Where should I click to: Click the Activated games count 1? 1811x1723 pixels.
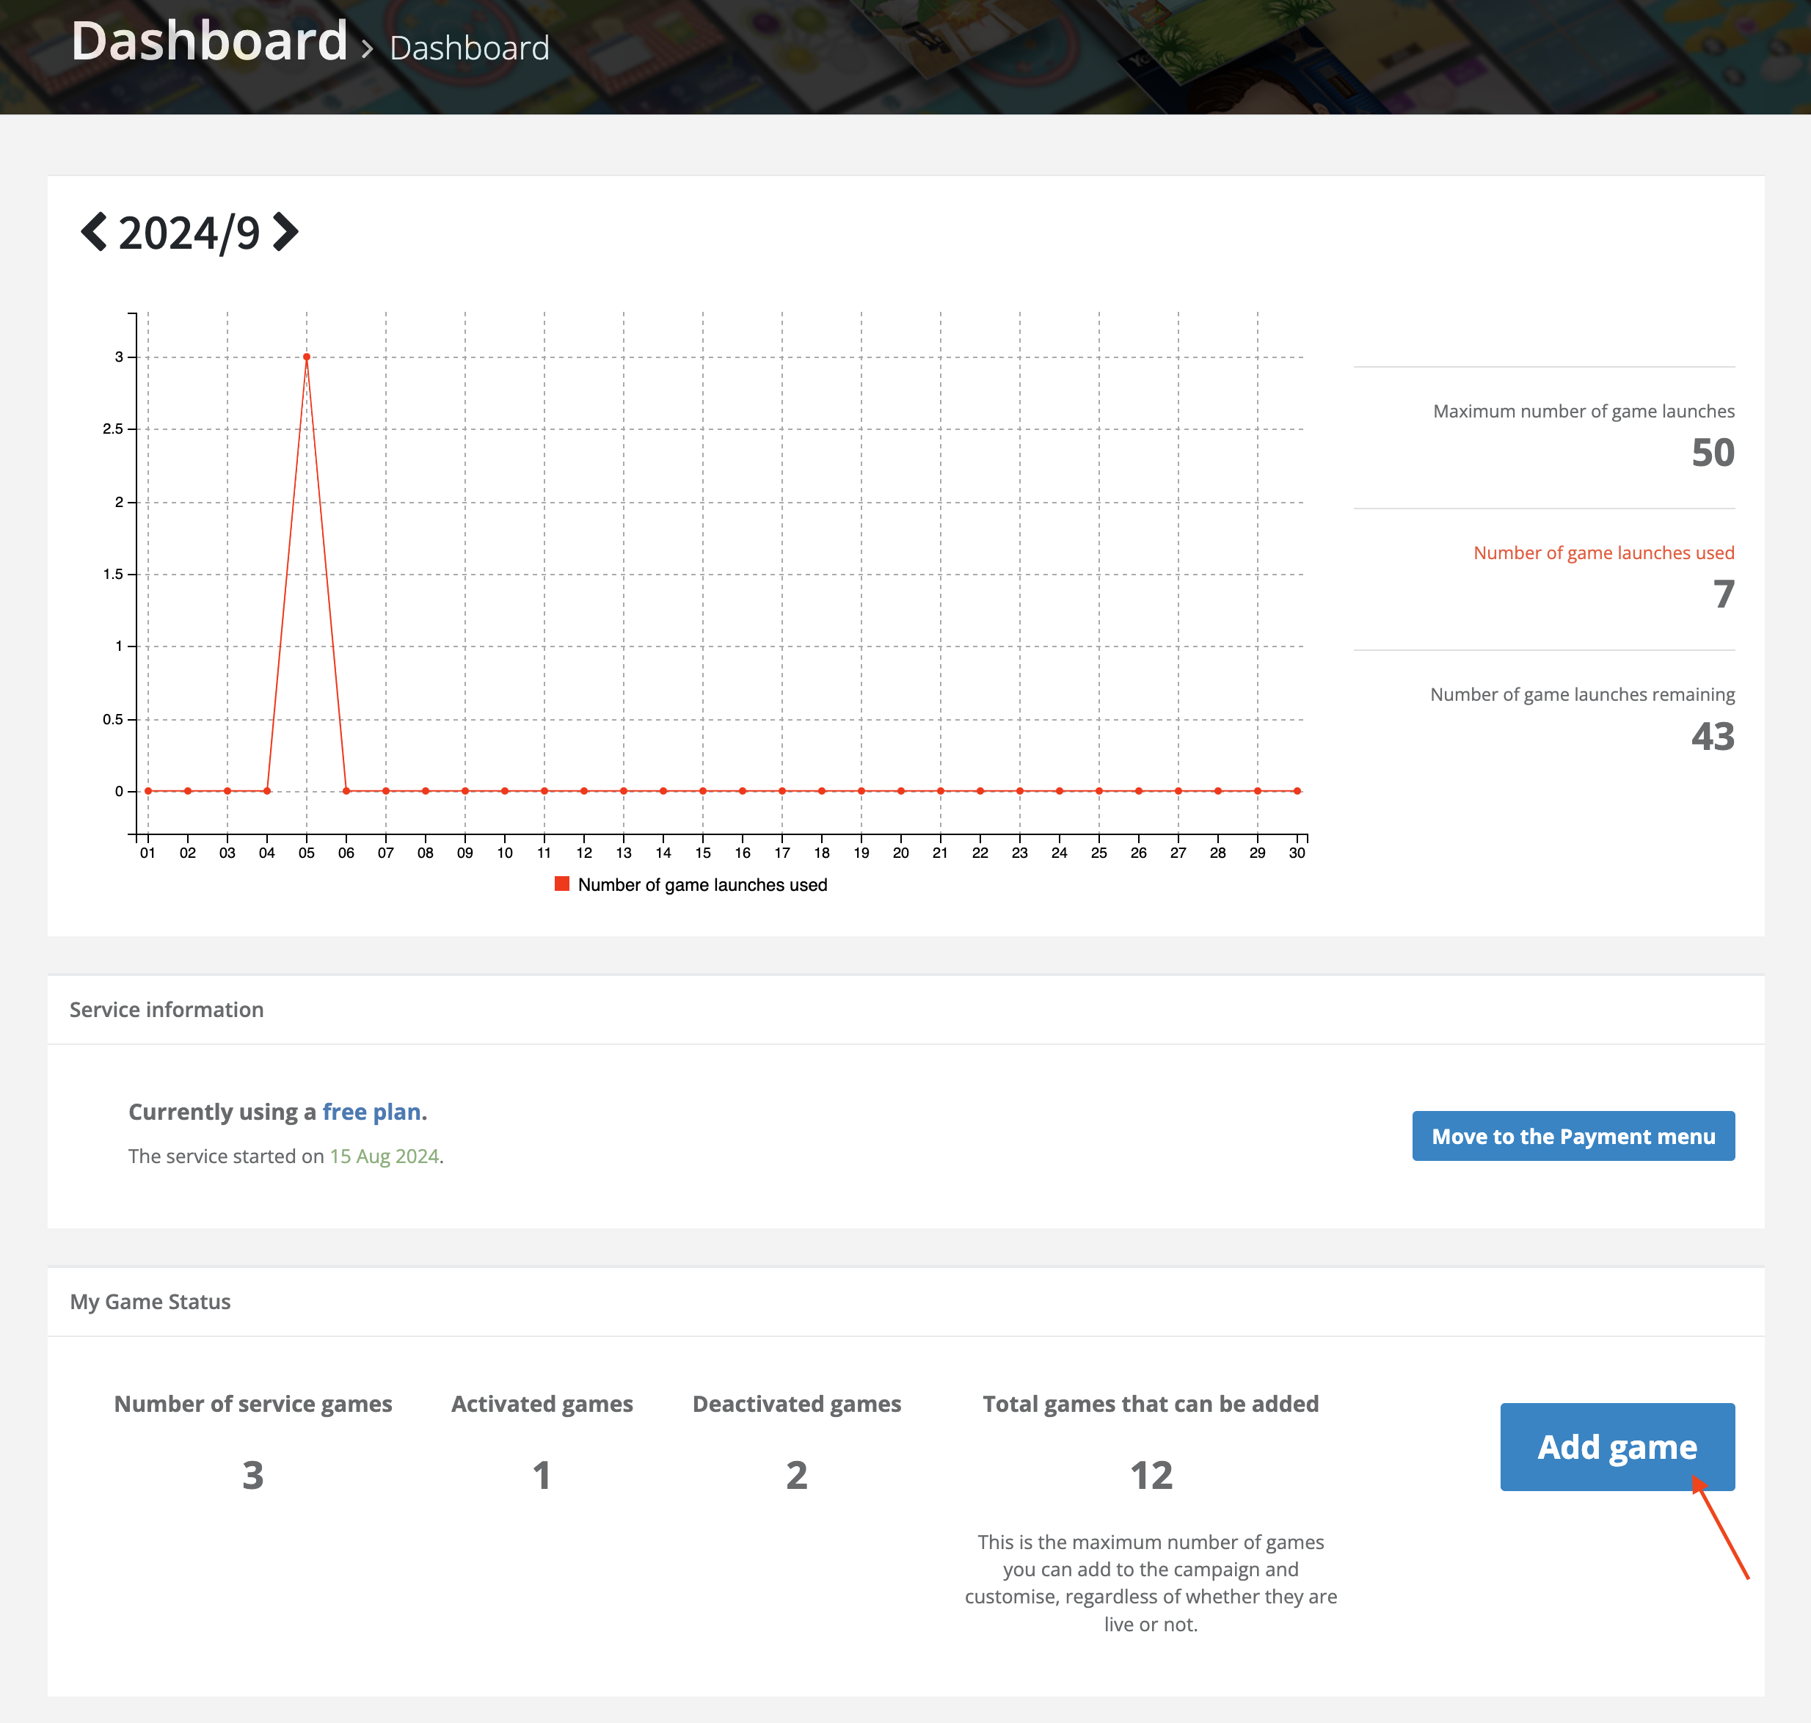point(542,1475)
